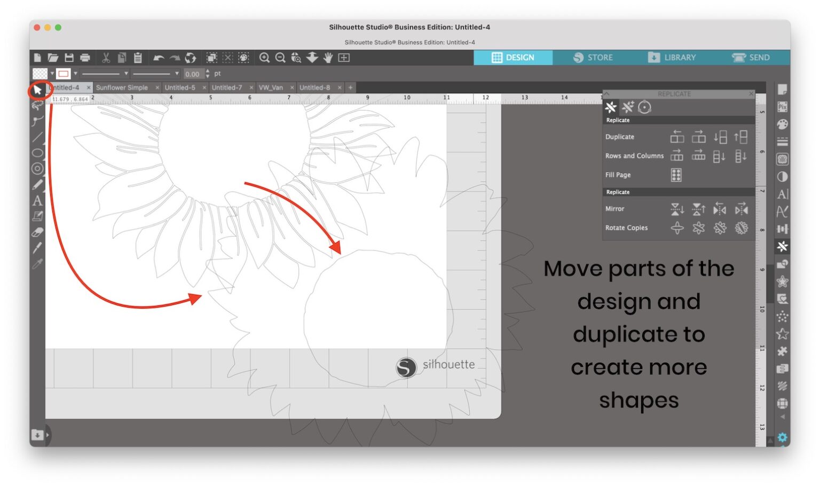The height and width of the screenshot is (486, 820).
Task: Click the Zoom In magnifier icon
Action: point(265,58)
